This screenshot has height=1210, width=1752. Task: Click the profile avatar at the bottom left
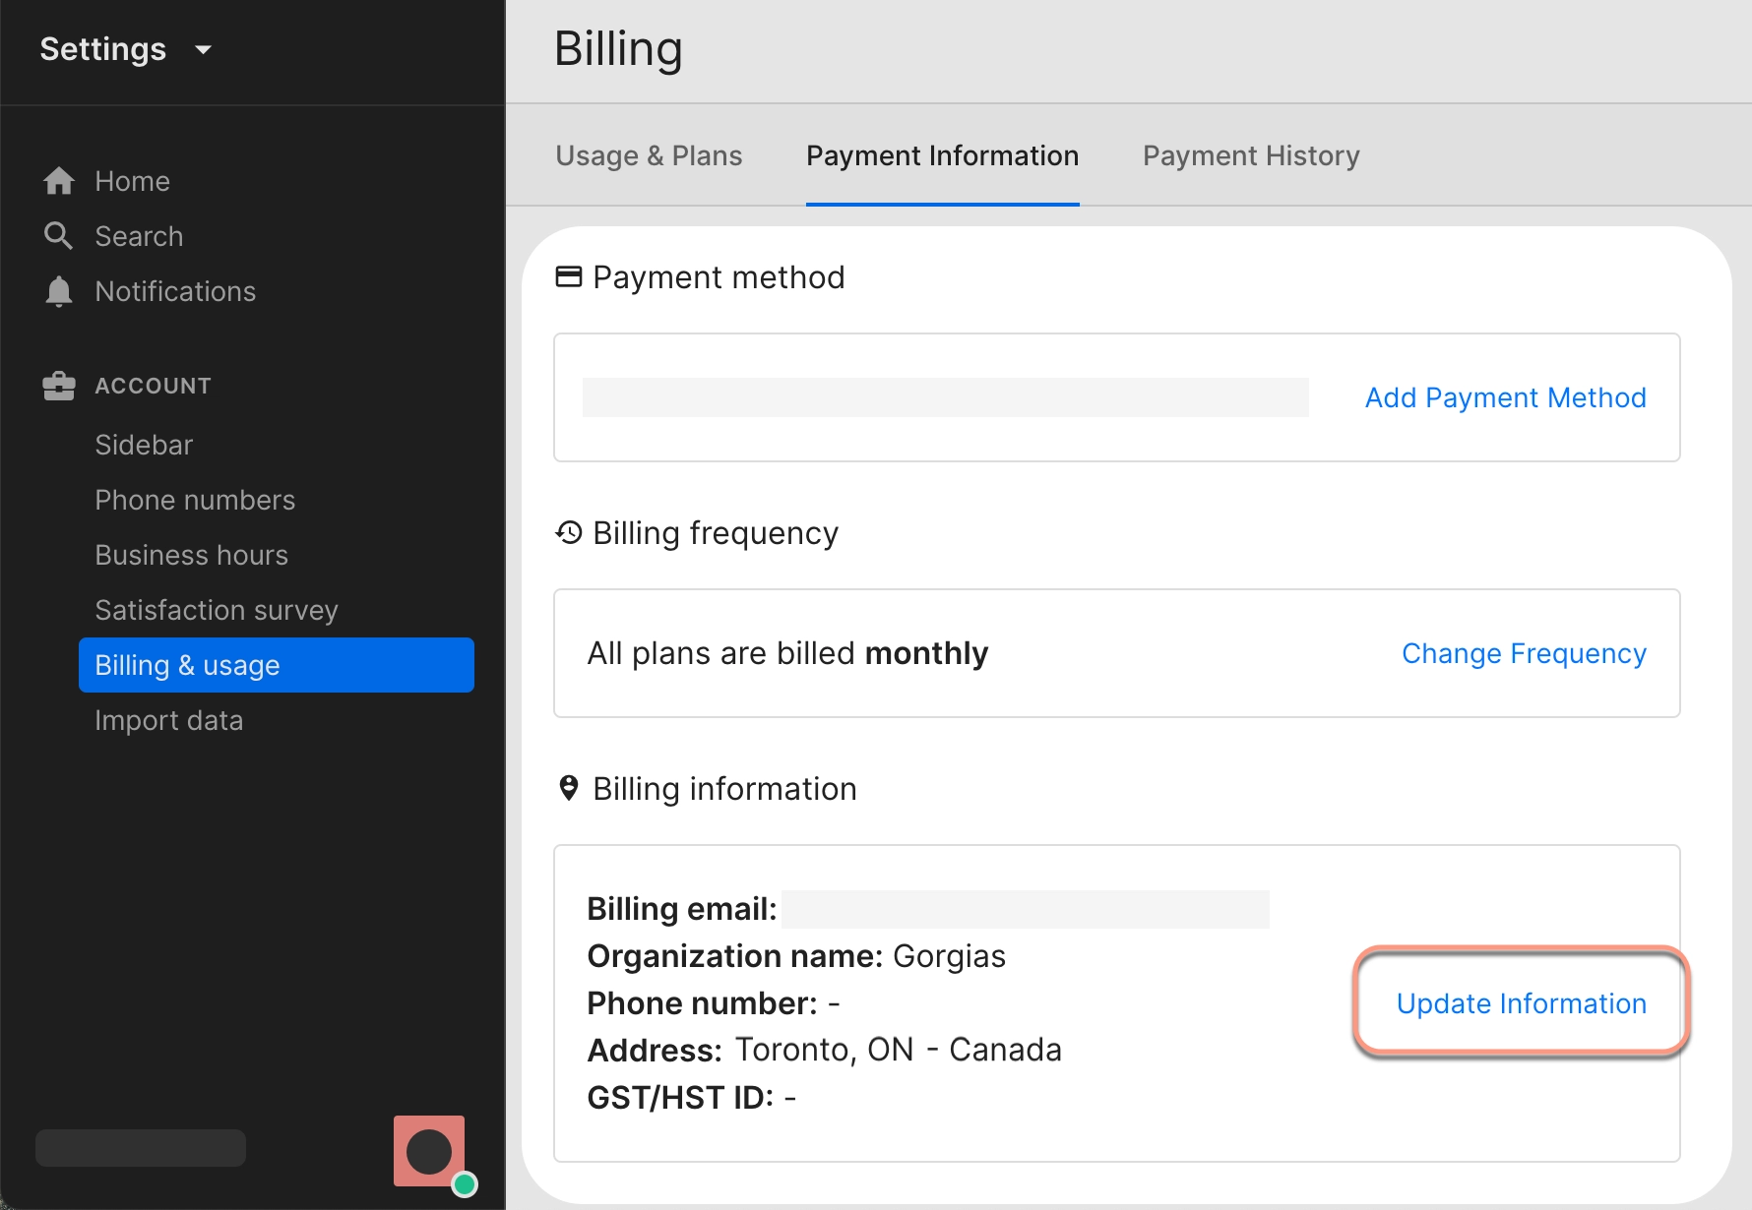[427, 1149]
